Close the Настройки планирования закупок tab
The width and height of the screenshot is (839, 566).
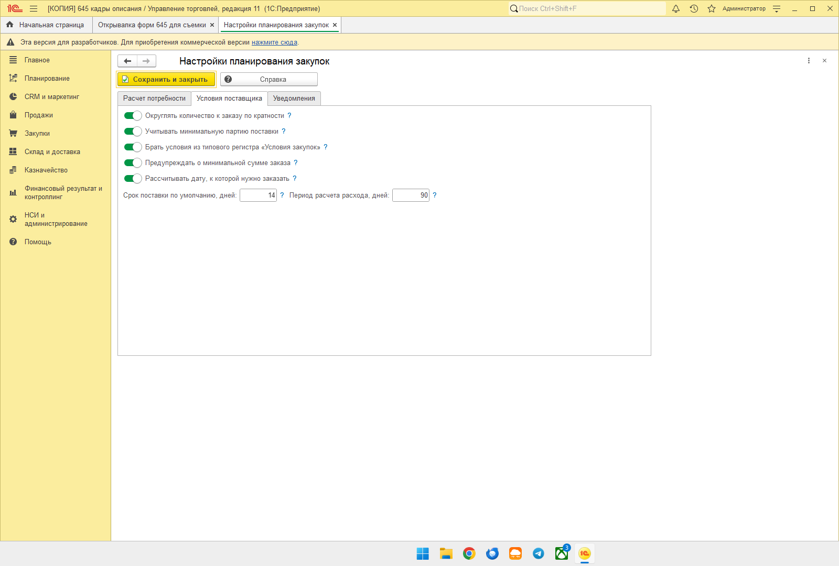point(335,25)
